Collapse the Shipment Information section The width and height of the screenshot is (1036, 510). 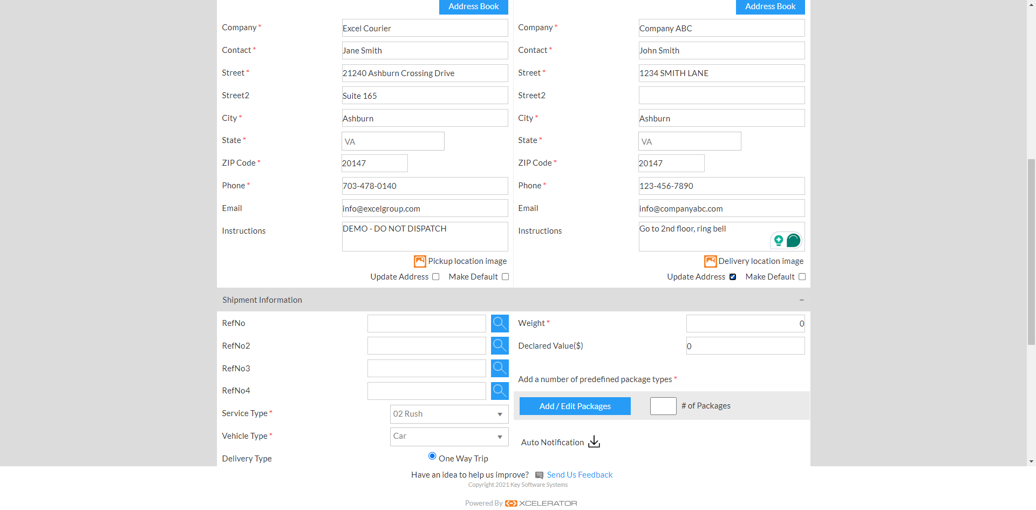[802, 300]
